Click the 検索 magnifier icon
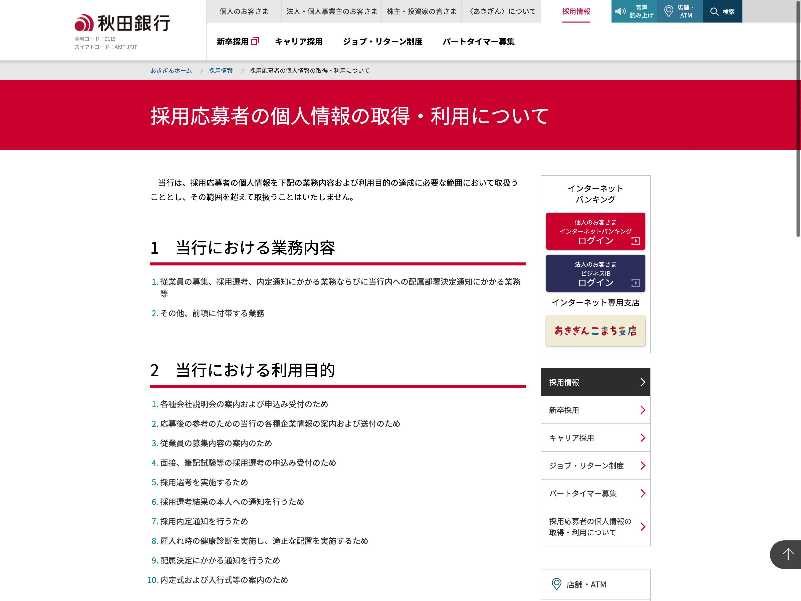The width and height of the screenshot is (801, 601). [x=714, y=12]
